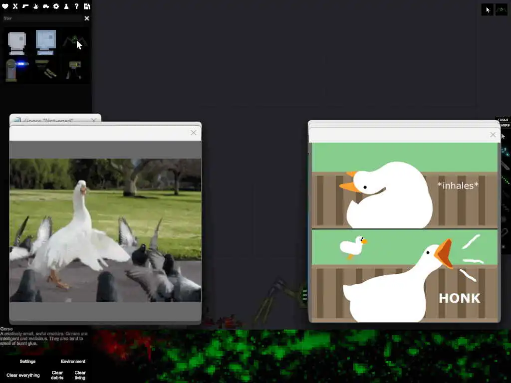Open the Melee crossed-swords category
This screenshot has height=383, width=511.
pyautogui.click(x=15, y=6)
